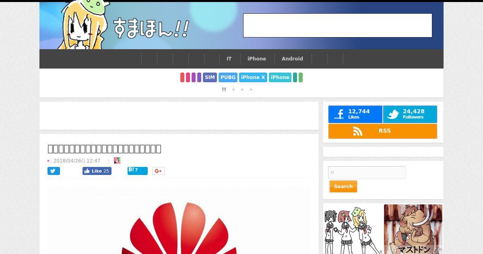The image size is (483, 254).
Task: Click the Hatena bookmark B! 7 button
Action: coord(138,171)
